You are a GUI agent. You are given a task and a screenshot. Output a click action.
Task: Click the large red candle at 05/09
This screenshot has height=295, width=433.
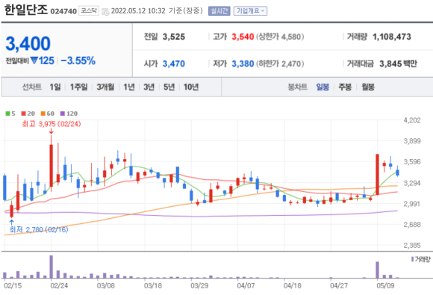[x=377, y=175]
